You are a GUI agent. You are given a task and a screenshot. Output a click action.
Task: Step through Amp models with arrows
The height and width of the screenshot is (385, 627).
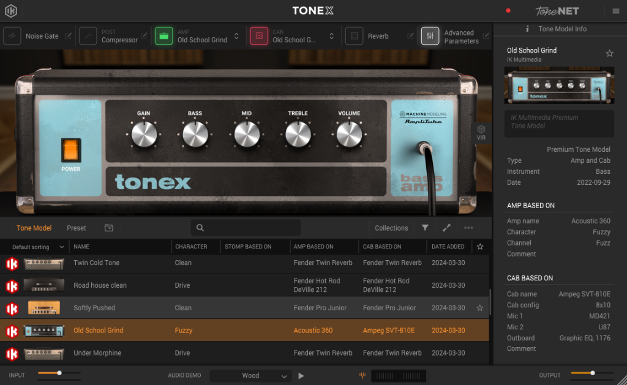[x=236, y=36]
